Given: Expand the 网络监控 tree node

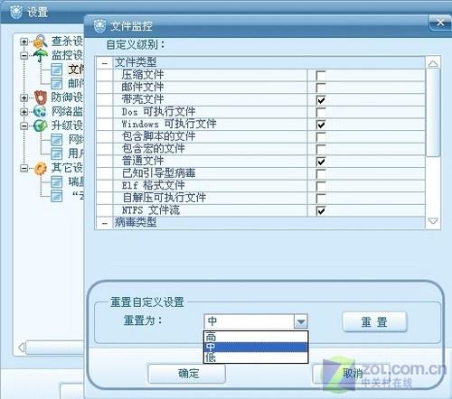Looking at the screenshot, I should point(24,112).
